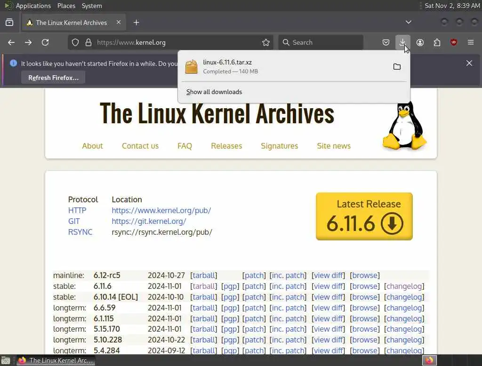Viewport: 482px width, 366px height.
Task: Open the Places menu
Action: point(66,6)
